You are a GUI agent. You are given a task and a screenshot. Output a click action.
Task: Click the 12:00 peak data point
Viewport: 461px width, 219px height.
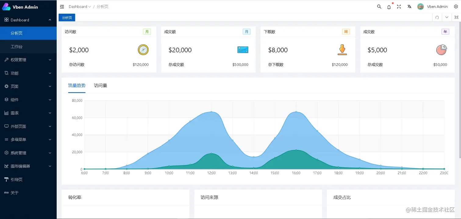[x=211, y=112]
